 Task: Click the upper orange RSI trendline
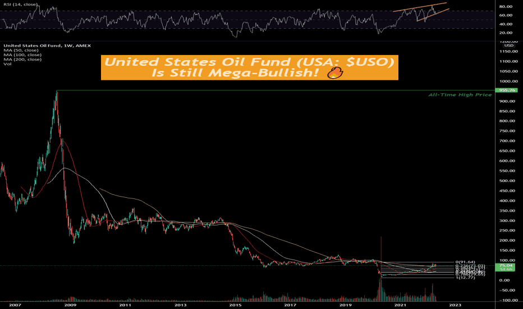click(x=420, y=7)
